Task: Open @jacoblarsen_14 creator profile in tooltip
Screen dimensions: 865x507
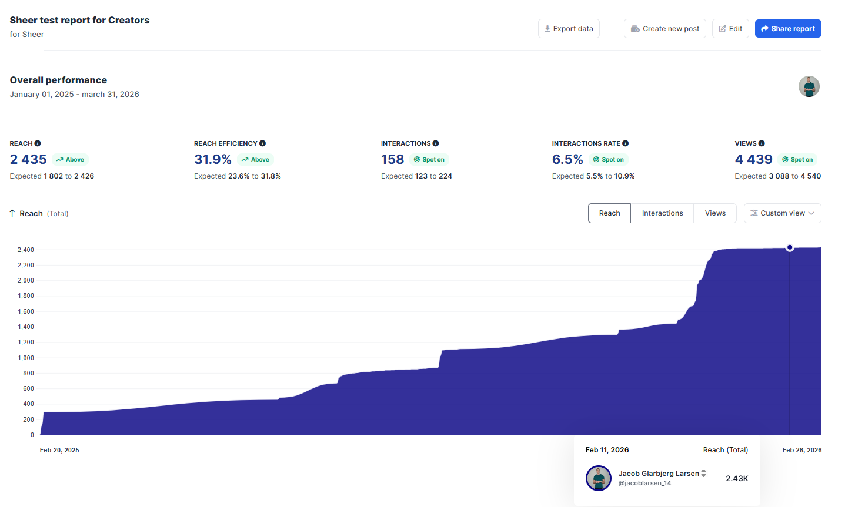Action: coord(645,482)
